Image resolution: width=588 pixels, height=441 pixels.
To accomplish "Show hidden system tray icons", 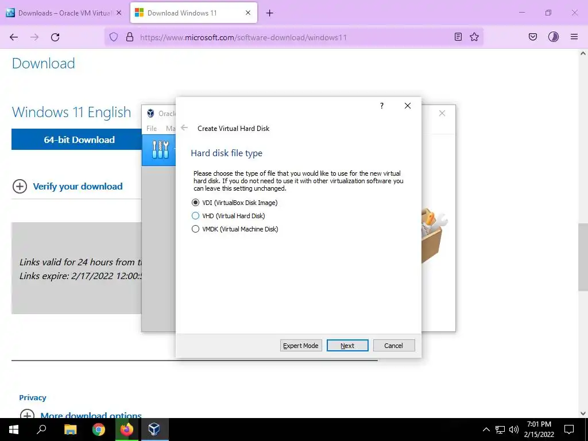I will click(486, 430).
